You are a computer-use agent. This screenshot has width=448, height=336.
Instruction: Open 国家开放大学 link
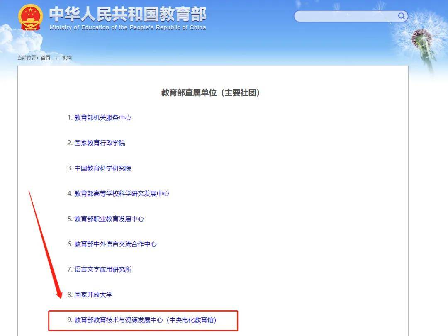[x=93, y=295]
